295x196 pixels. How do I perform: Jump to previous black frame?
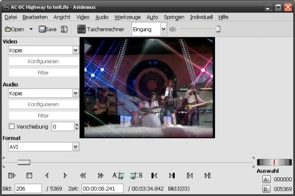(154, 176)
